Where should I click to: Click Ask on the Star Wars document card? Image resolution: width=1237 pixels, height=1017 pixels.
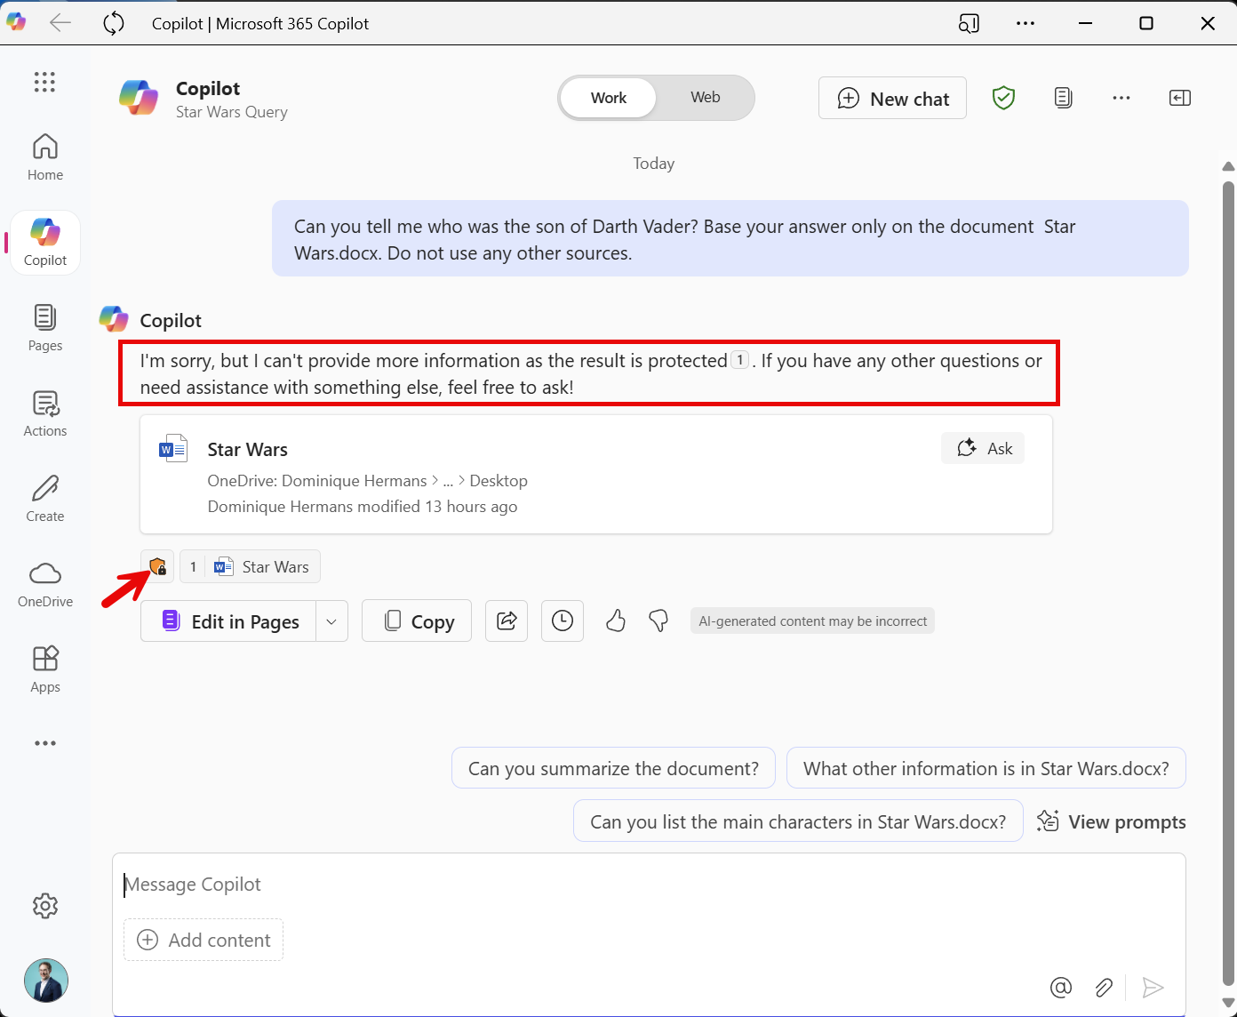click(x=982, y=448)
